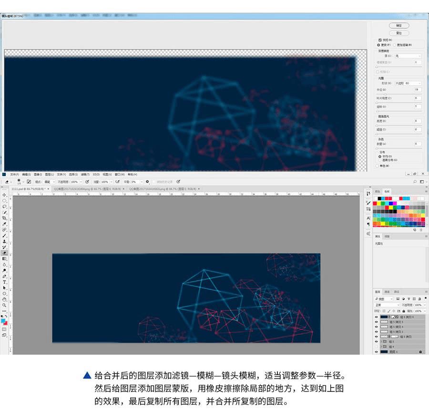Hide the top '组 5 拷贝 9' layer

(x=376, y=317)
